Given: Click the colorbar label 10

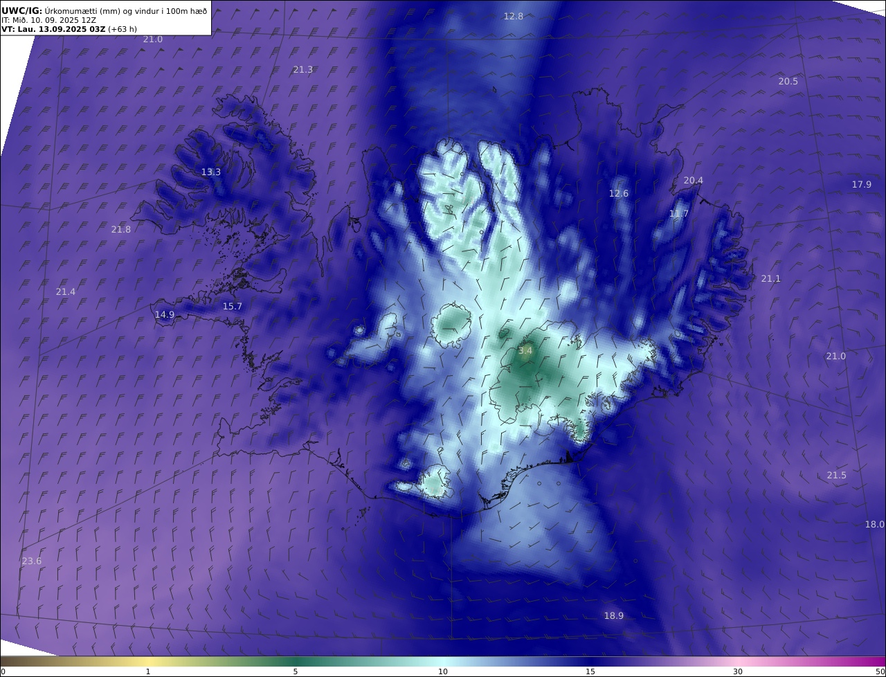Looking at the screenshot, I should point(443,671).
